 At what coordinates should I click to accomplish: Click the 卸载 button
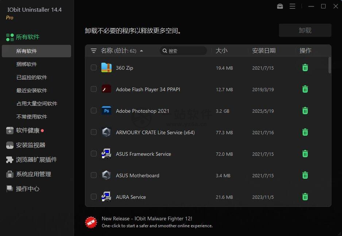305,30
